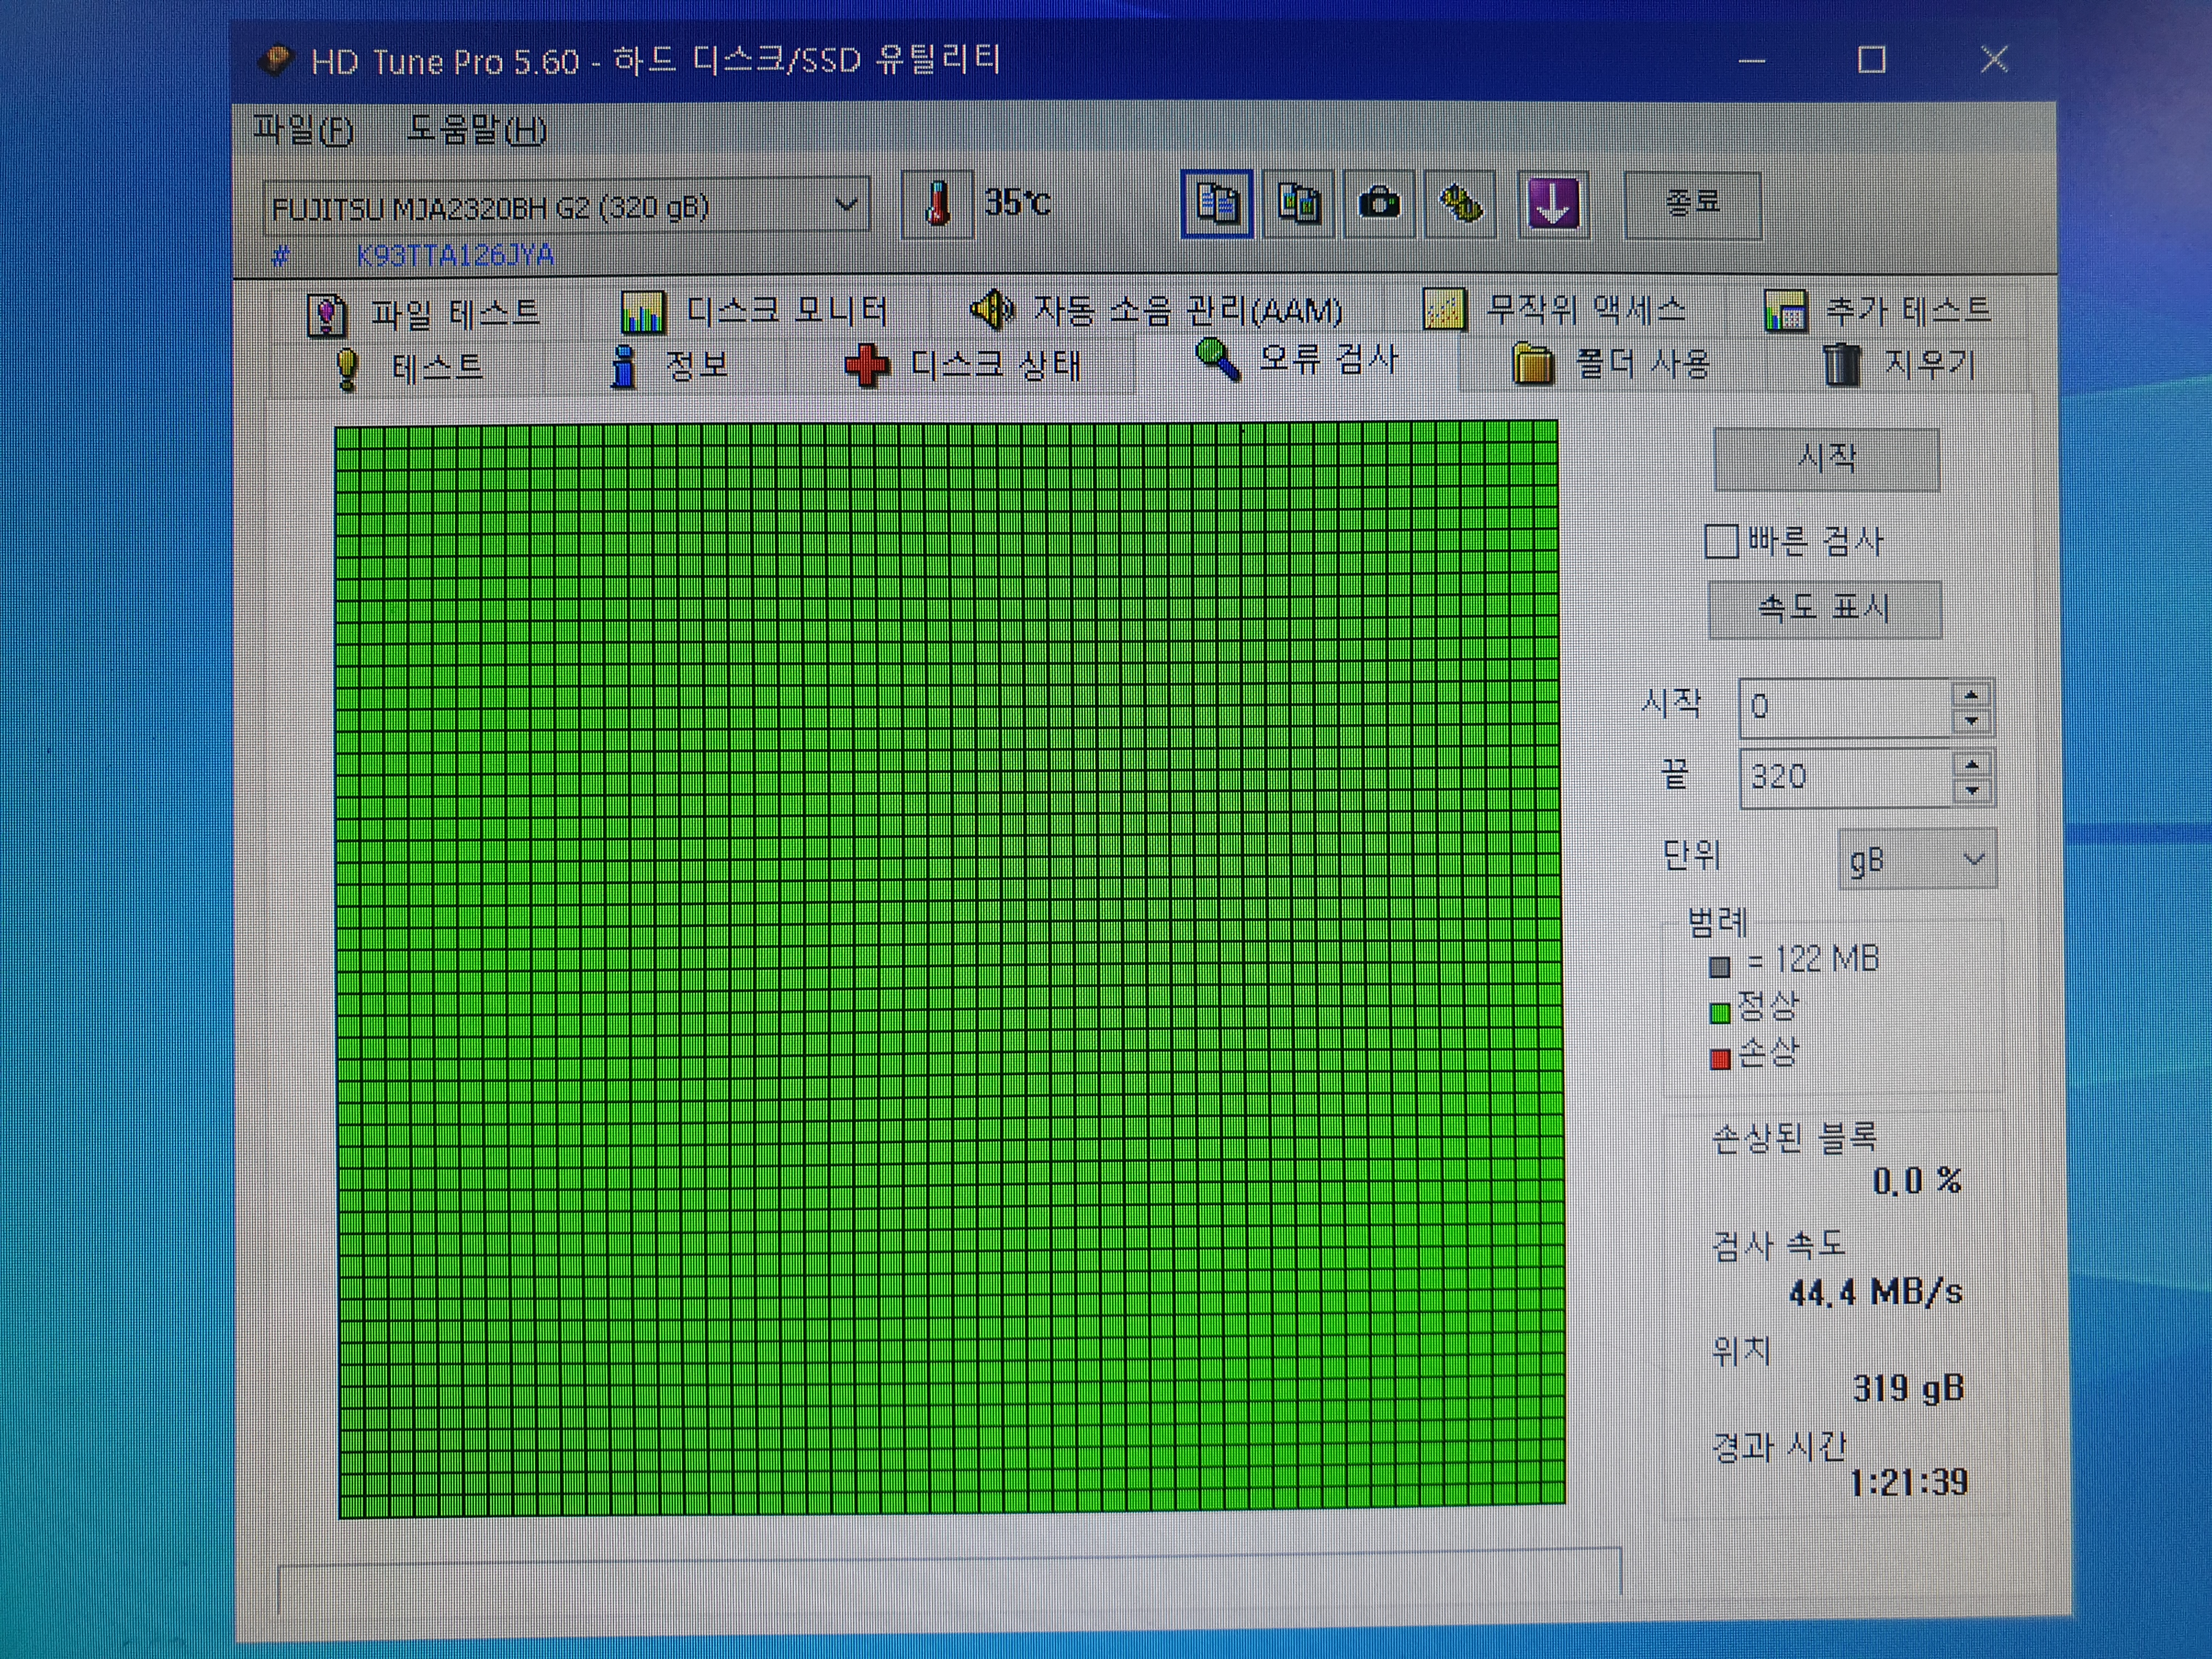The height and width of the screenshot is (1659, 2212).
Task: Select the 오류 검사 error scan tab
Action: (1296, 360)
